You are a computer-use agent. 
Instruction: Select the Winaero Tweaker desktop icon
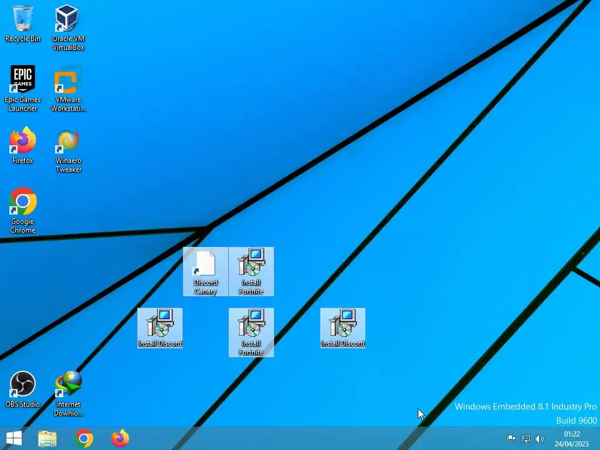[68, 150]
